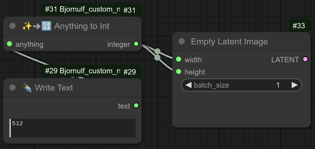Toggle collapse dot on Empty Latent Image
Viewport: 315px width, 149px height.
(x=181, y=41)
